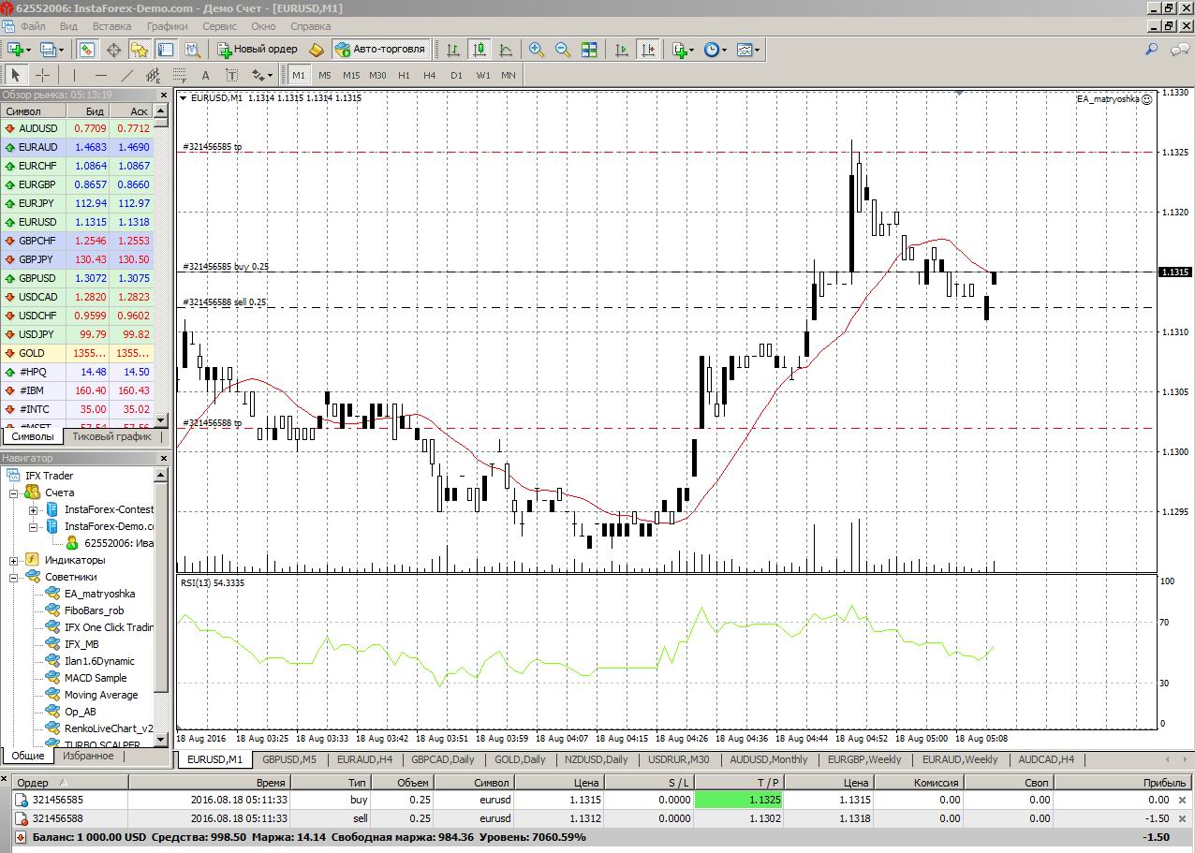Open the chat bubbles icon top right
This screenshot has width=1195, height=853.
click(1178, 50)
